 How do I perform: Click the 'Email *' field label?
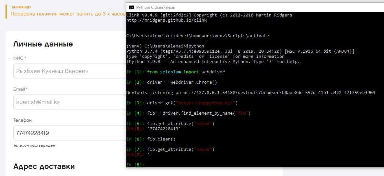[x=20, y=89]
